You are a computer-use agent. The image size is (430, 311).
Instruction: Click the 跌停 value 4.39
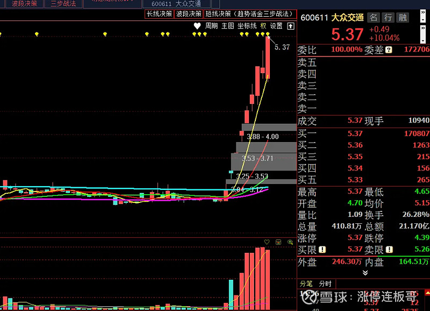point(422,237)
